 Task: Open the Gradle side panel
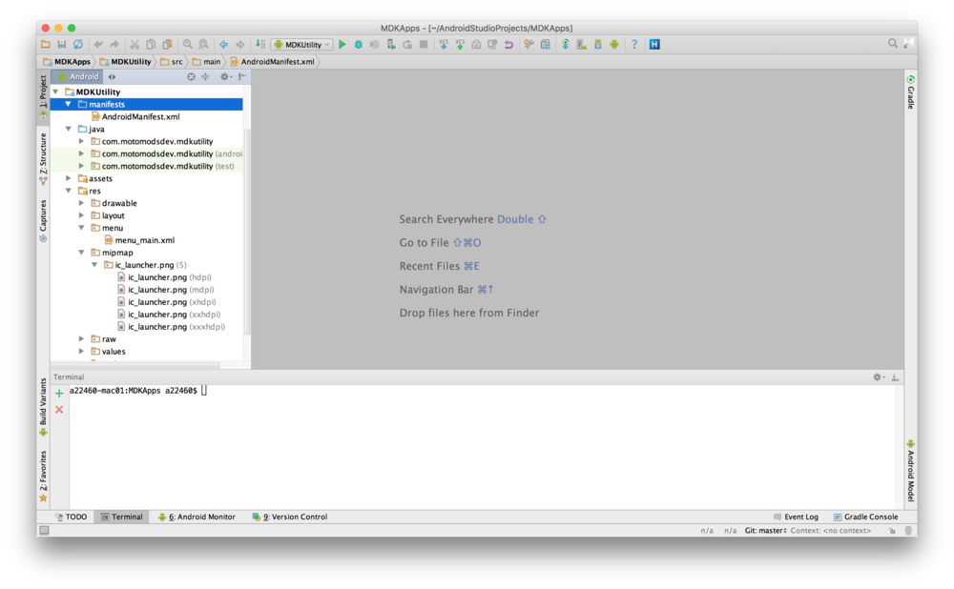click(910, 91)
